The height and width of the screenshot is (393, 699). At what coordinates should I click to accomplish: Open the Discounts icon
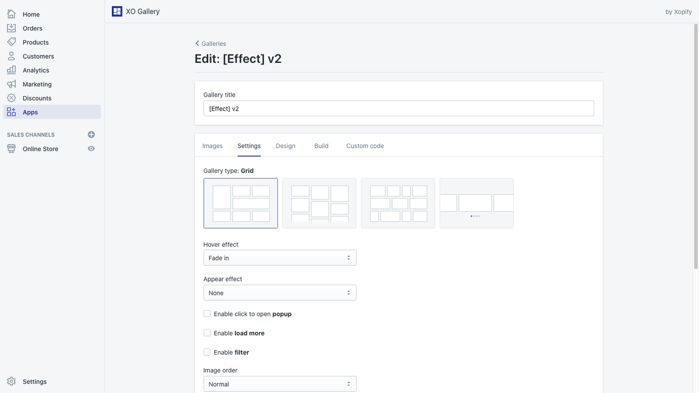[x=11, y=98]
